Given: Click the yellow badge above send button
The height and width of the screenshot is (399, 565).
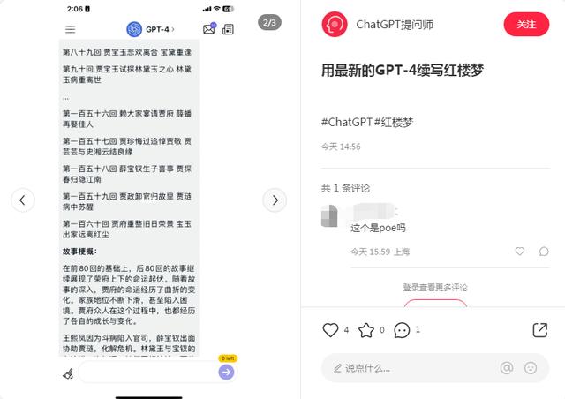Looking at the screenshot, I should click(x=228, y=358).
